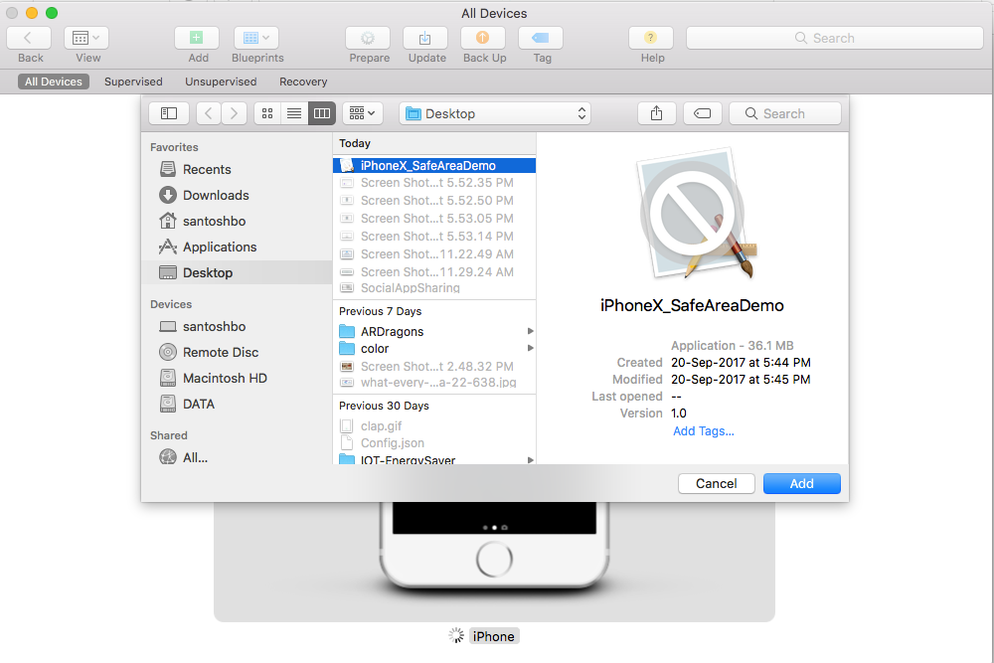Switch to the Recovery tab

click(x=303, y=82)
